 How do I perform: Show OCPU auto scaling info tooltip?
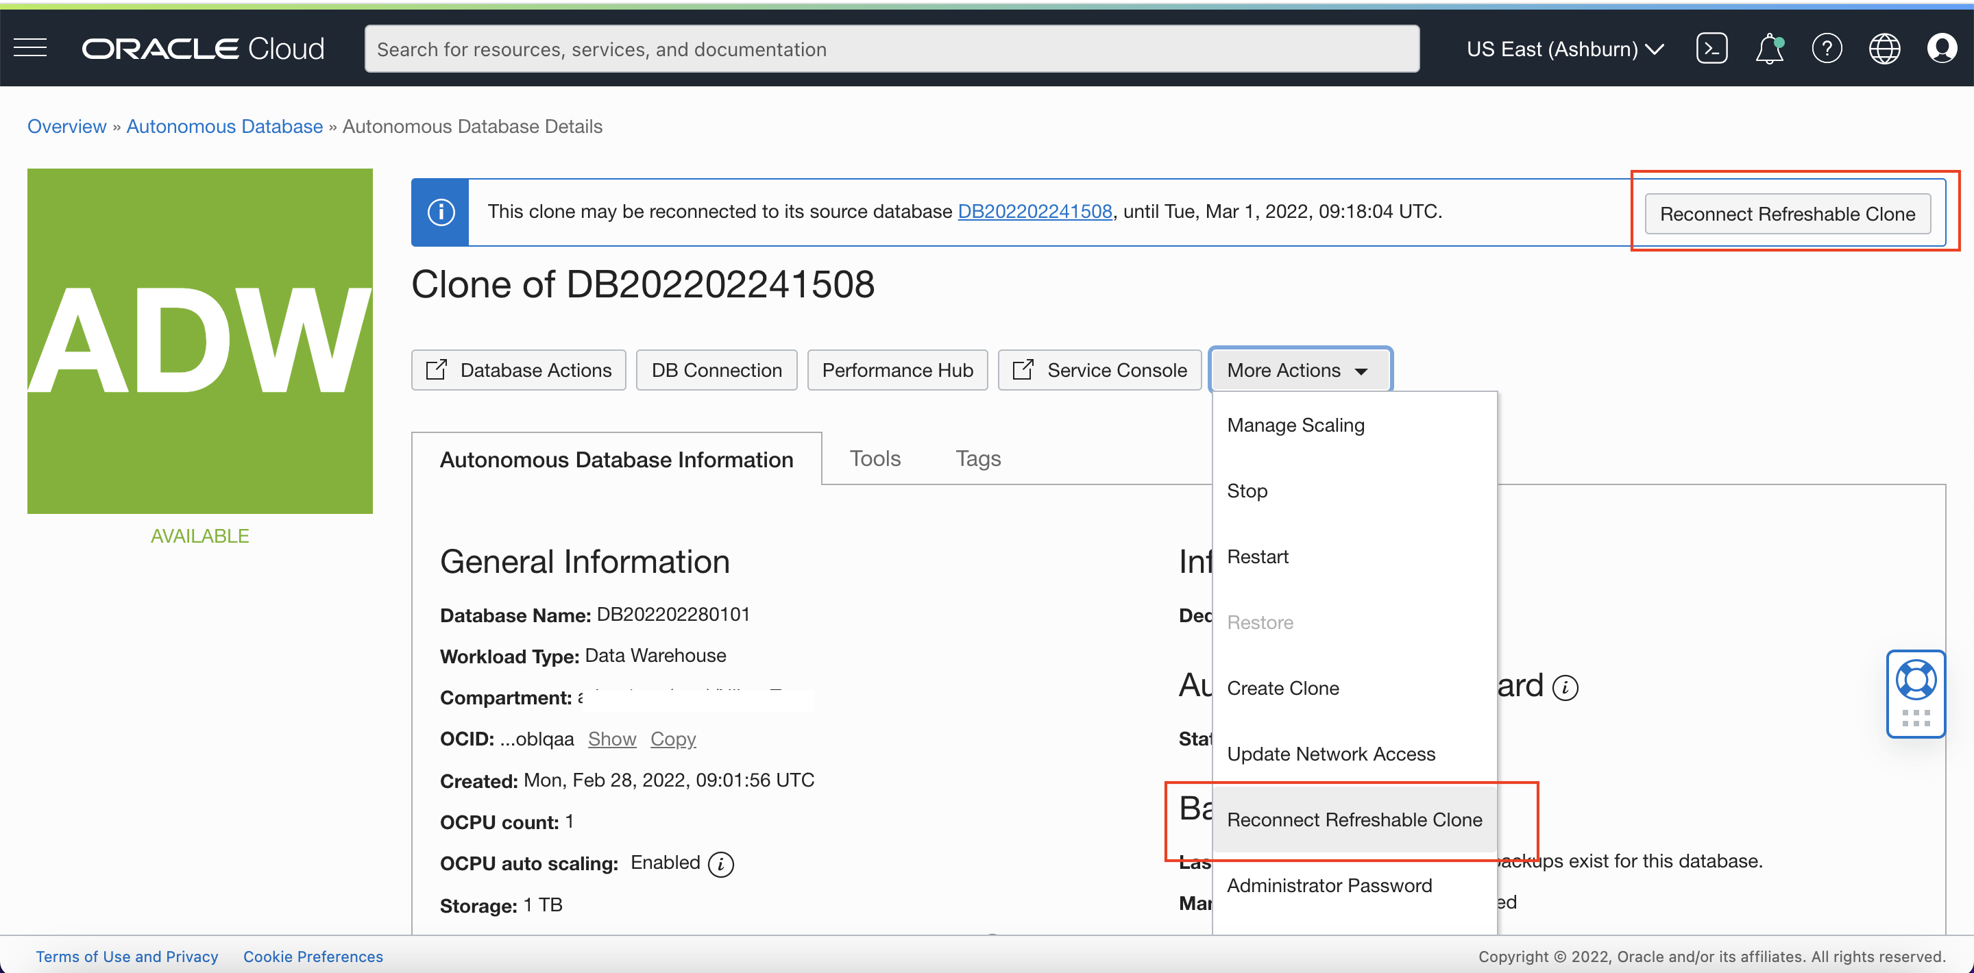click(720, 864)
